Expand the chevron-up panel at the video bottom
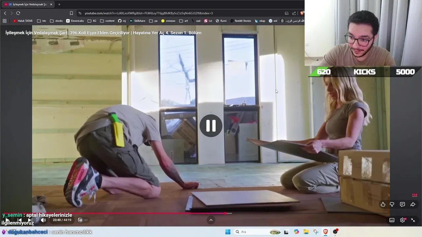The height and width of the screenshot is (237, 422). tap(211, 220)
